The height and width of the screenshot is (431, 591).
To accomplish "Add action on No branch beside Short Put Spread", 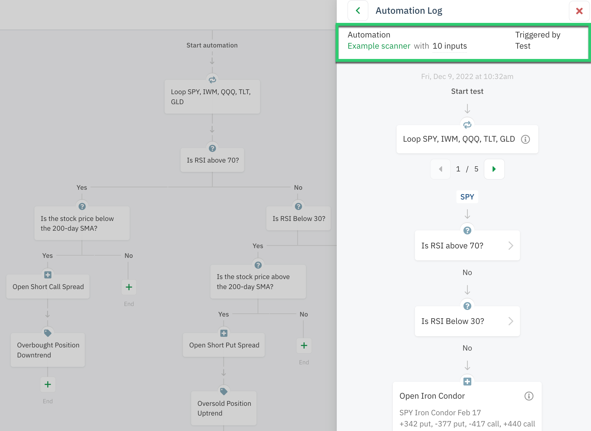I will tap(304, 345).
